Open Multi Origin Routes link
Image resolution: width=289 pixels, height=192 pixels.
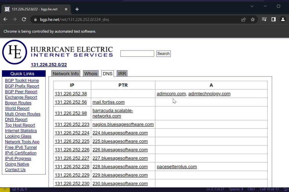point(23,114)
